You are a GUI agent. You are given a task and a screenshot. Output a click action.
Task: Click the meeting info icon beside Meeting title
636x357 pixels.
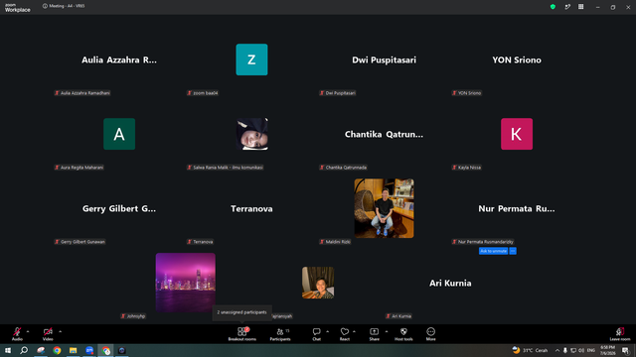pos(45,6)
